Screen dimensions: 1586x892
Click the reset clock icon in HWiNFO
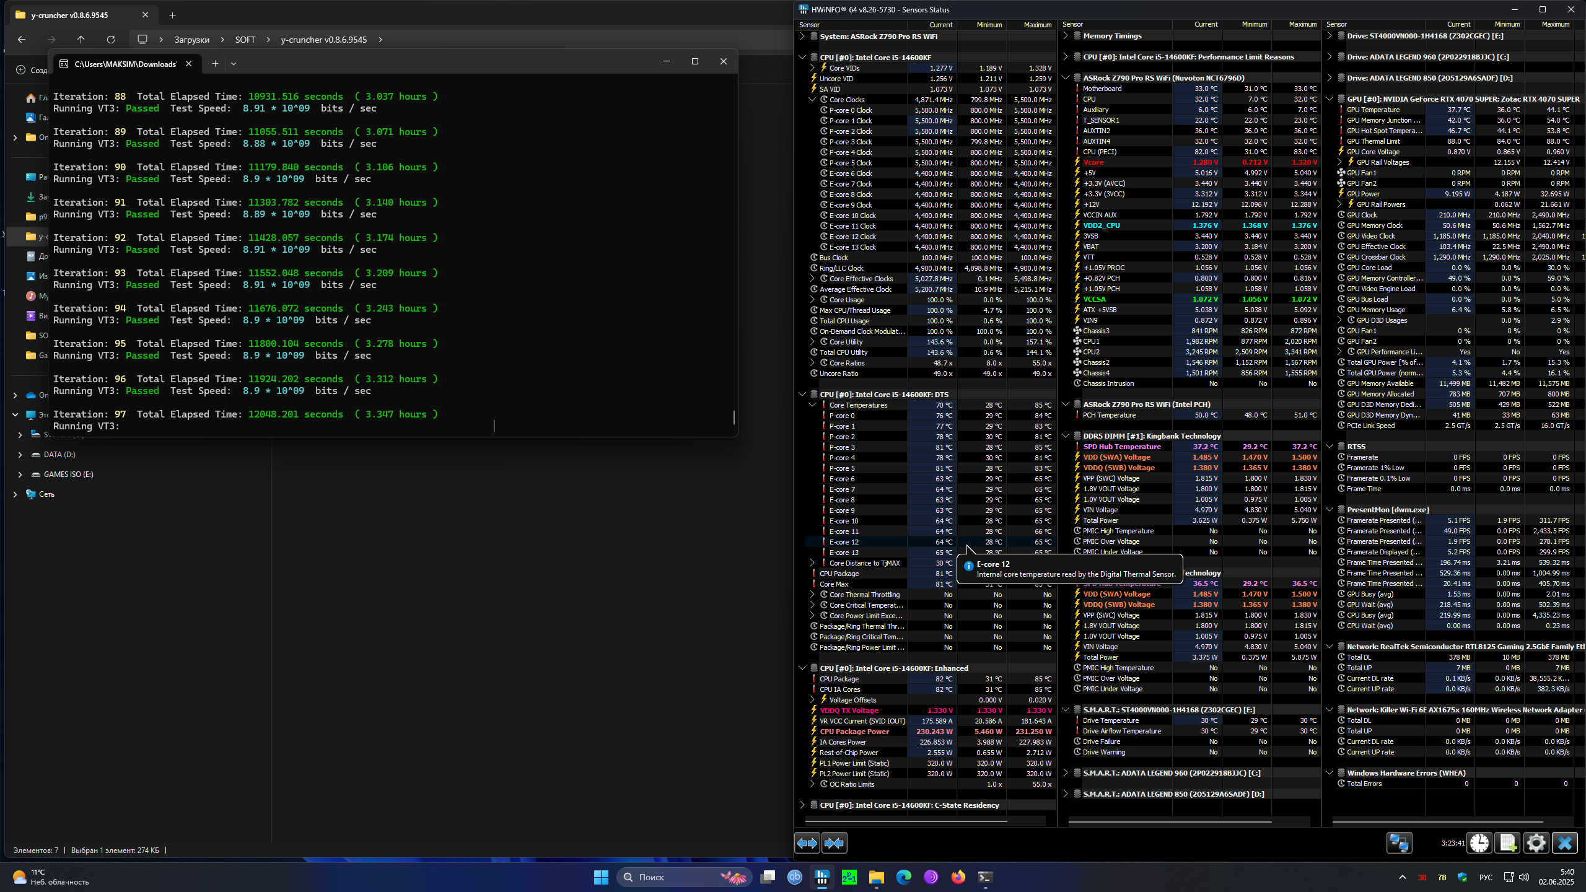[1479, 843]
